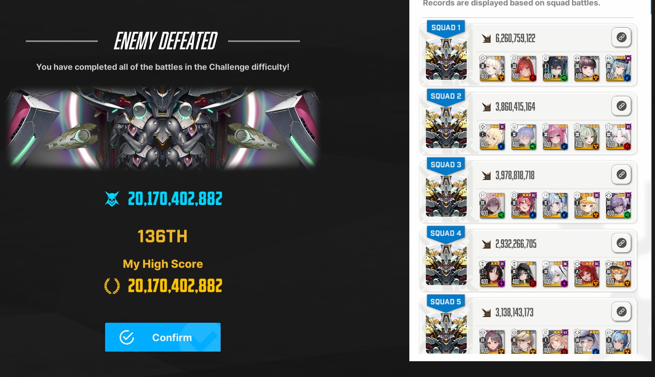This screenshot has width=655, height=377.
Task: Copy Squad 1 link icon
Action: pos(621,37)
